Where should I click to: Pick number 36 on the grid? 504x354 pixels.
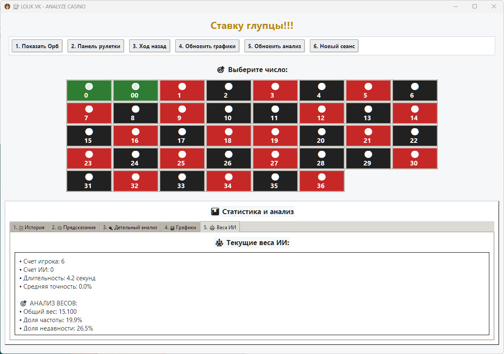(322, 181)
